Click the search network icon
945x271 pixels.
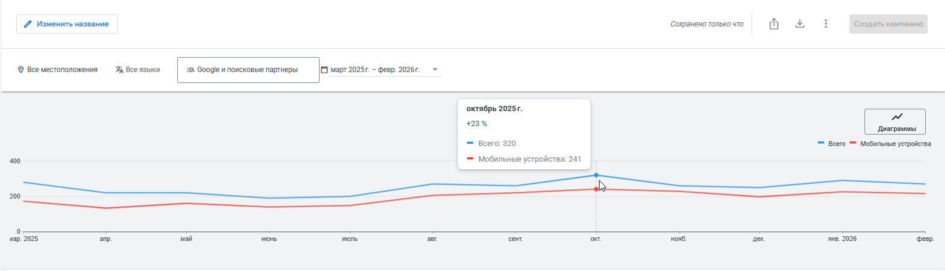(x=190, y=70)
